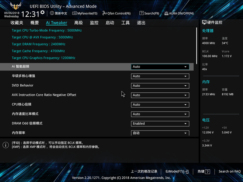This screenshot has width=243, height=182.
Task: Click 上一次的修改记录 button
Action: point(144,171)
